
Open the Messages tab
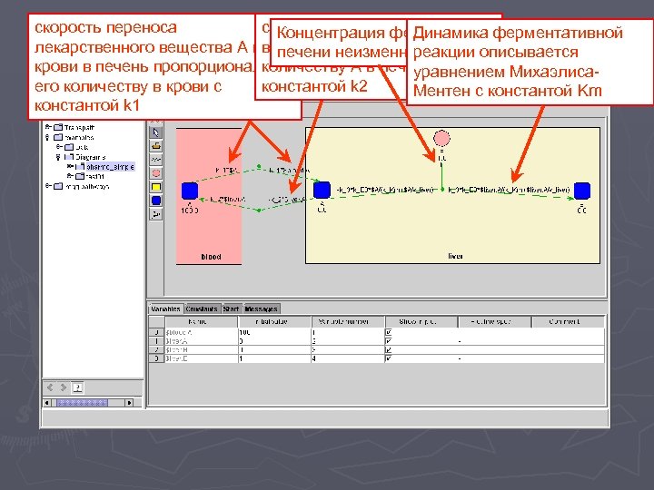261,309
